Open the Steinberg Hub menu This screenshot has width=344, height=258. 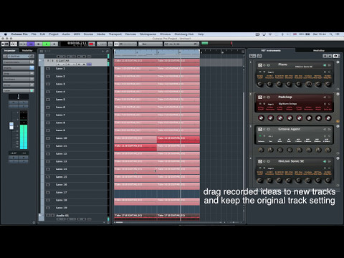pos(184,34)
